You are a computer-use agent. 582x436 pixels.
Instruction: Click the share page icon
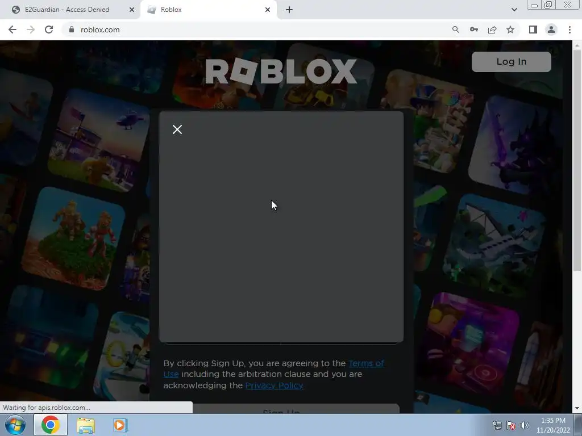click(x=492, y=30)
